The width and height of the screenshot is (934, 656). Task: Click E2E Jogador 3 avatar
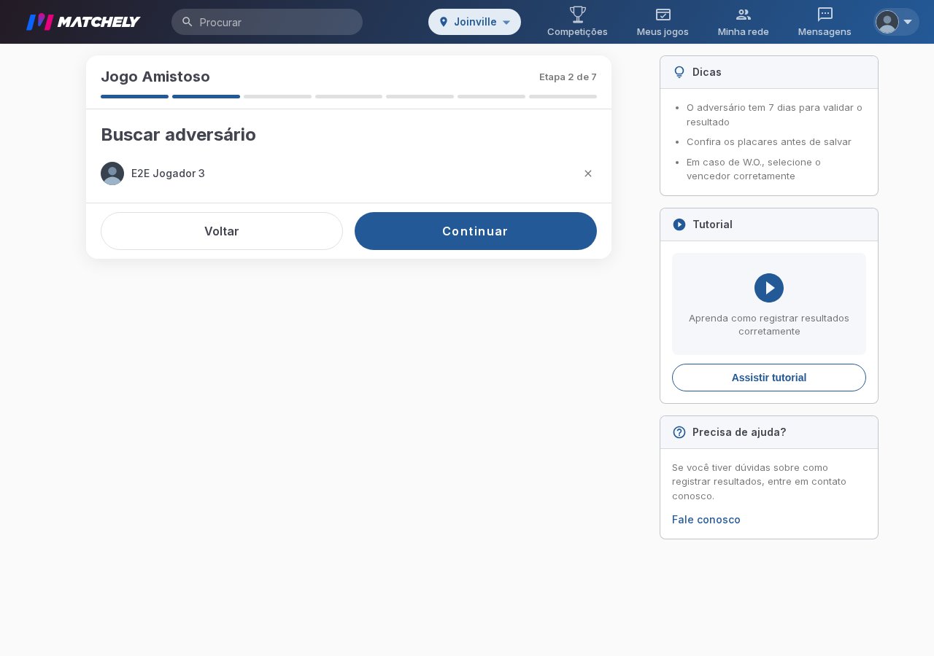click(112, 173)
